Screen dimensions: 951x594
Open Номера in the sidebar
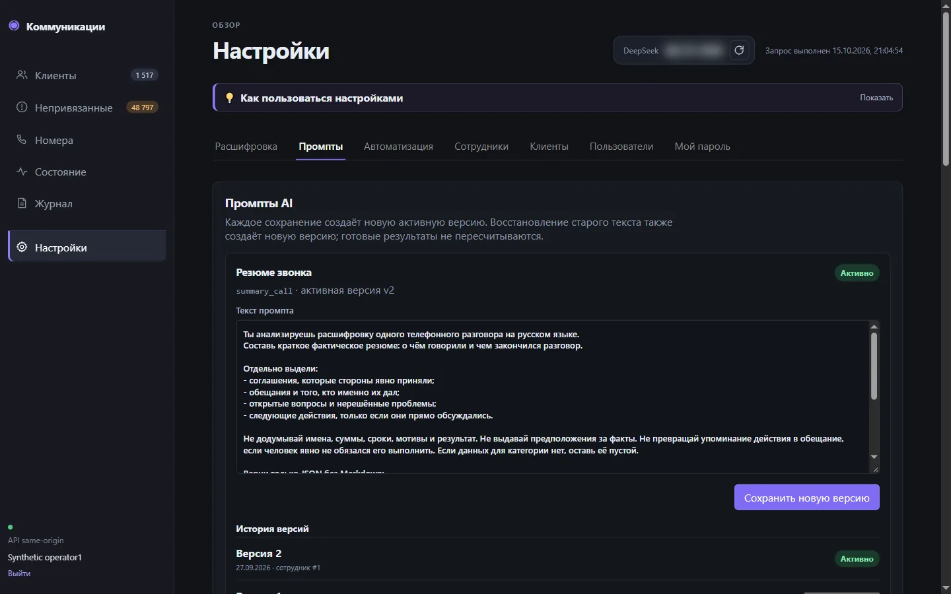(x=87, y=140)
